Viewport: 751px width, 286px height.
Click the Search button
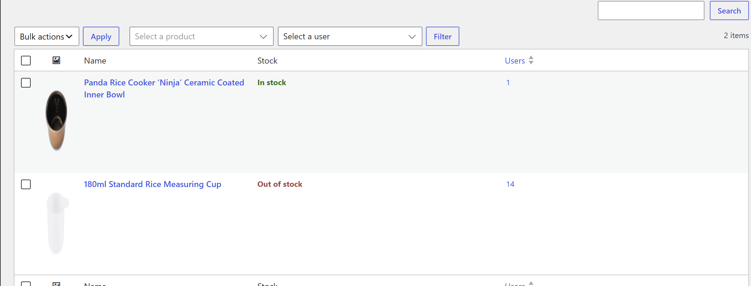point(729,10)
